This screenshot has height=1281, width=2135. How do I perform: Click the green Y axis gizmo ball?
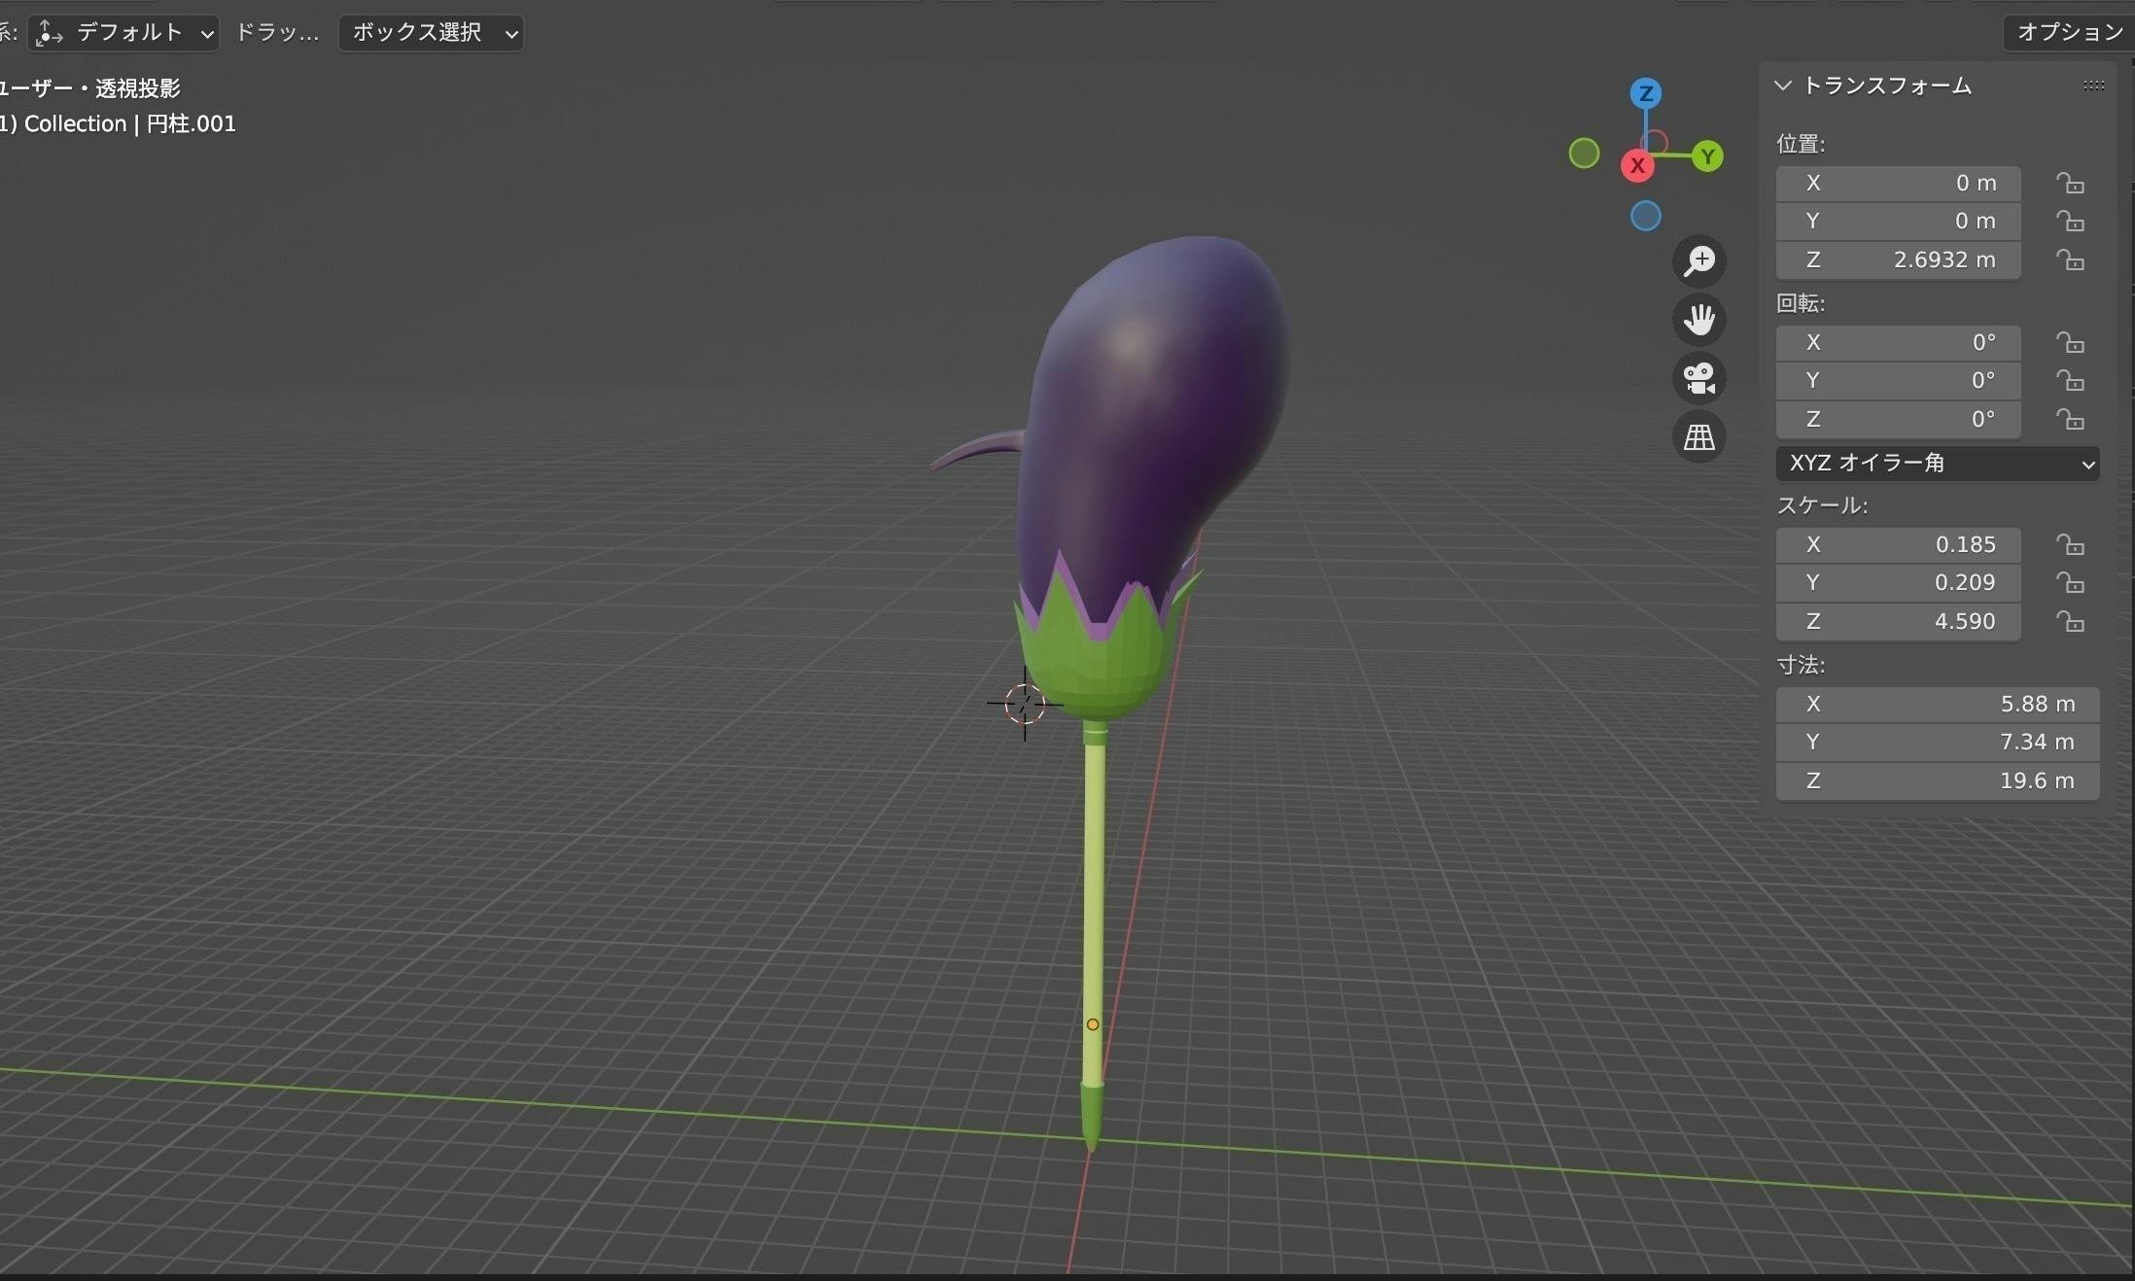pos(1707,156)
